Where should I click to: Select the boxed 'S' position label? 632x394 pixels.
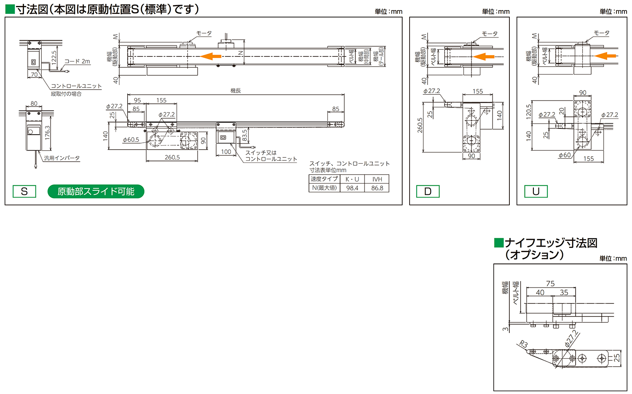(24, 192)
